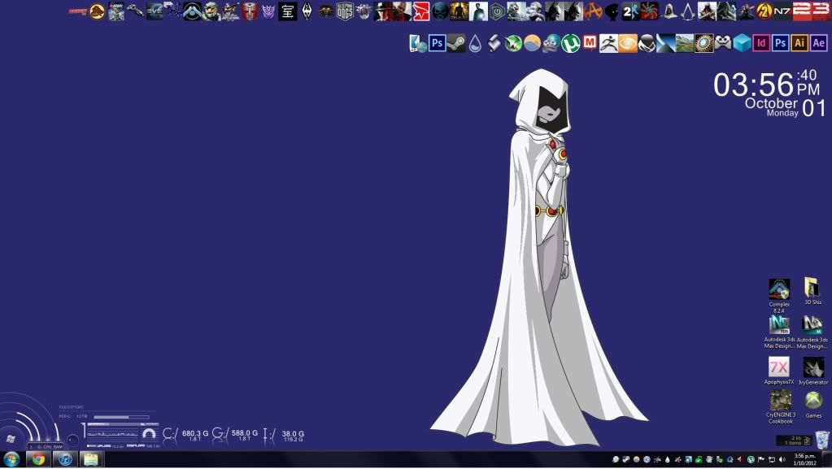Open the Halo Master Chief helmet icon

pos(211,11)
